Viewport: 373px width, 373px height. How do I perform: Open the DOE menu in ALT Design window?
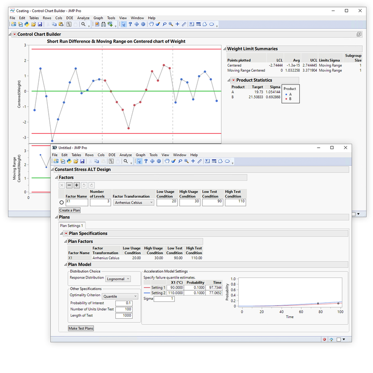112,155
